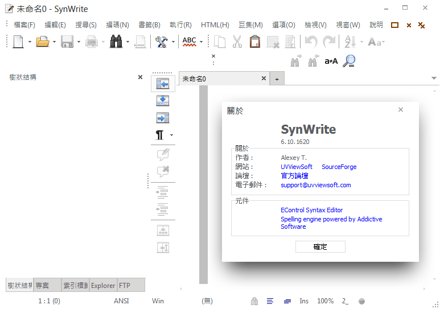444x313 pixels.
Task: Open the UVViewSoft website link
Action: point(297,167)
